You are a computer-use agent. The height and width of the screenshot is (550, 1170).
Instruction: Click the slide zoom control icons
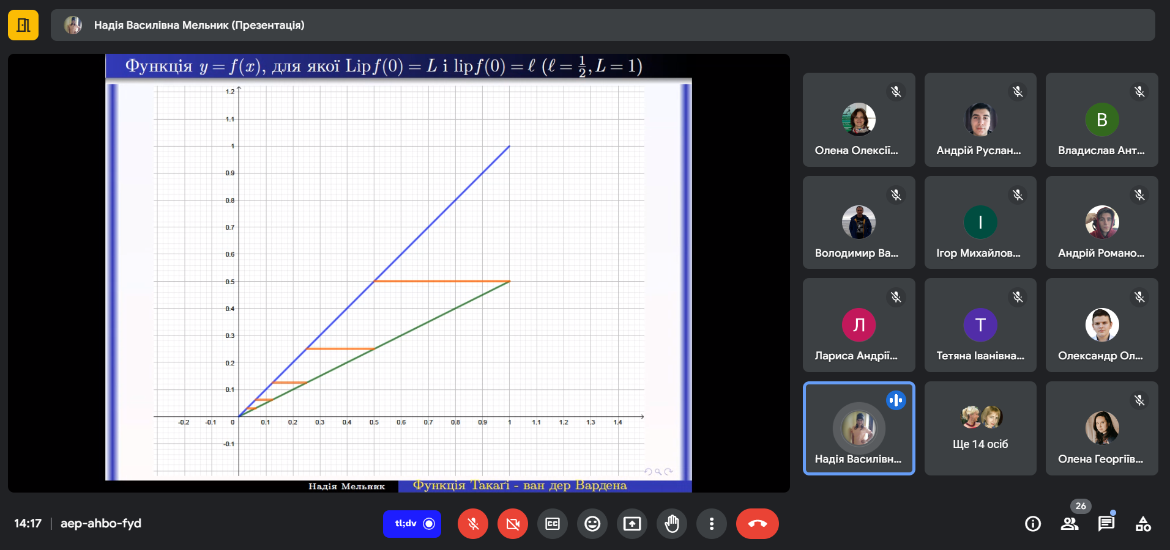[x=658, y=471]
